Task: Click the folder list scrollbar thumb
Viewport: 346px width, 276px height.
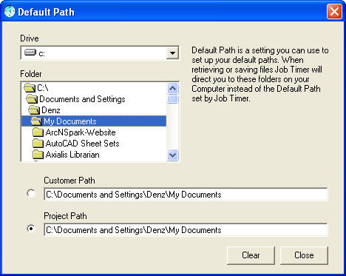Action: (172, 99)
